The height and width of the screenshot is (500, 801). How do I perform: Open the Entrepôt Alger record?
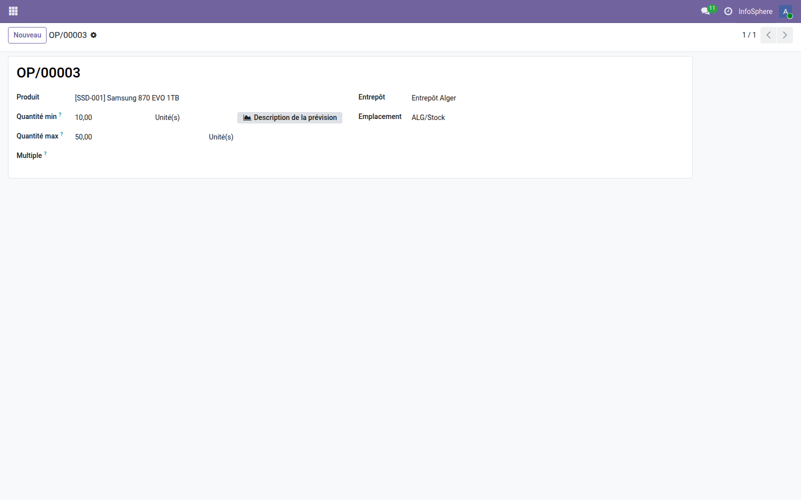point(433,98)
